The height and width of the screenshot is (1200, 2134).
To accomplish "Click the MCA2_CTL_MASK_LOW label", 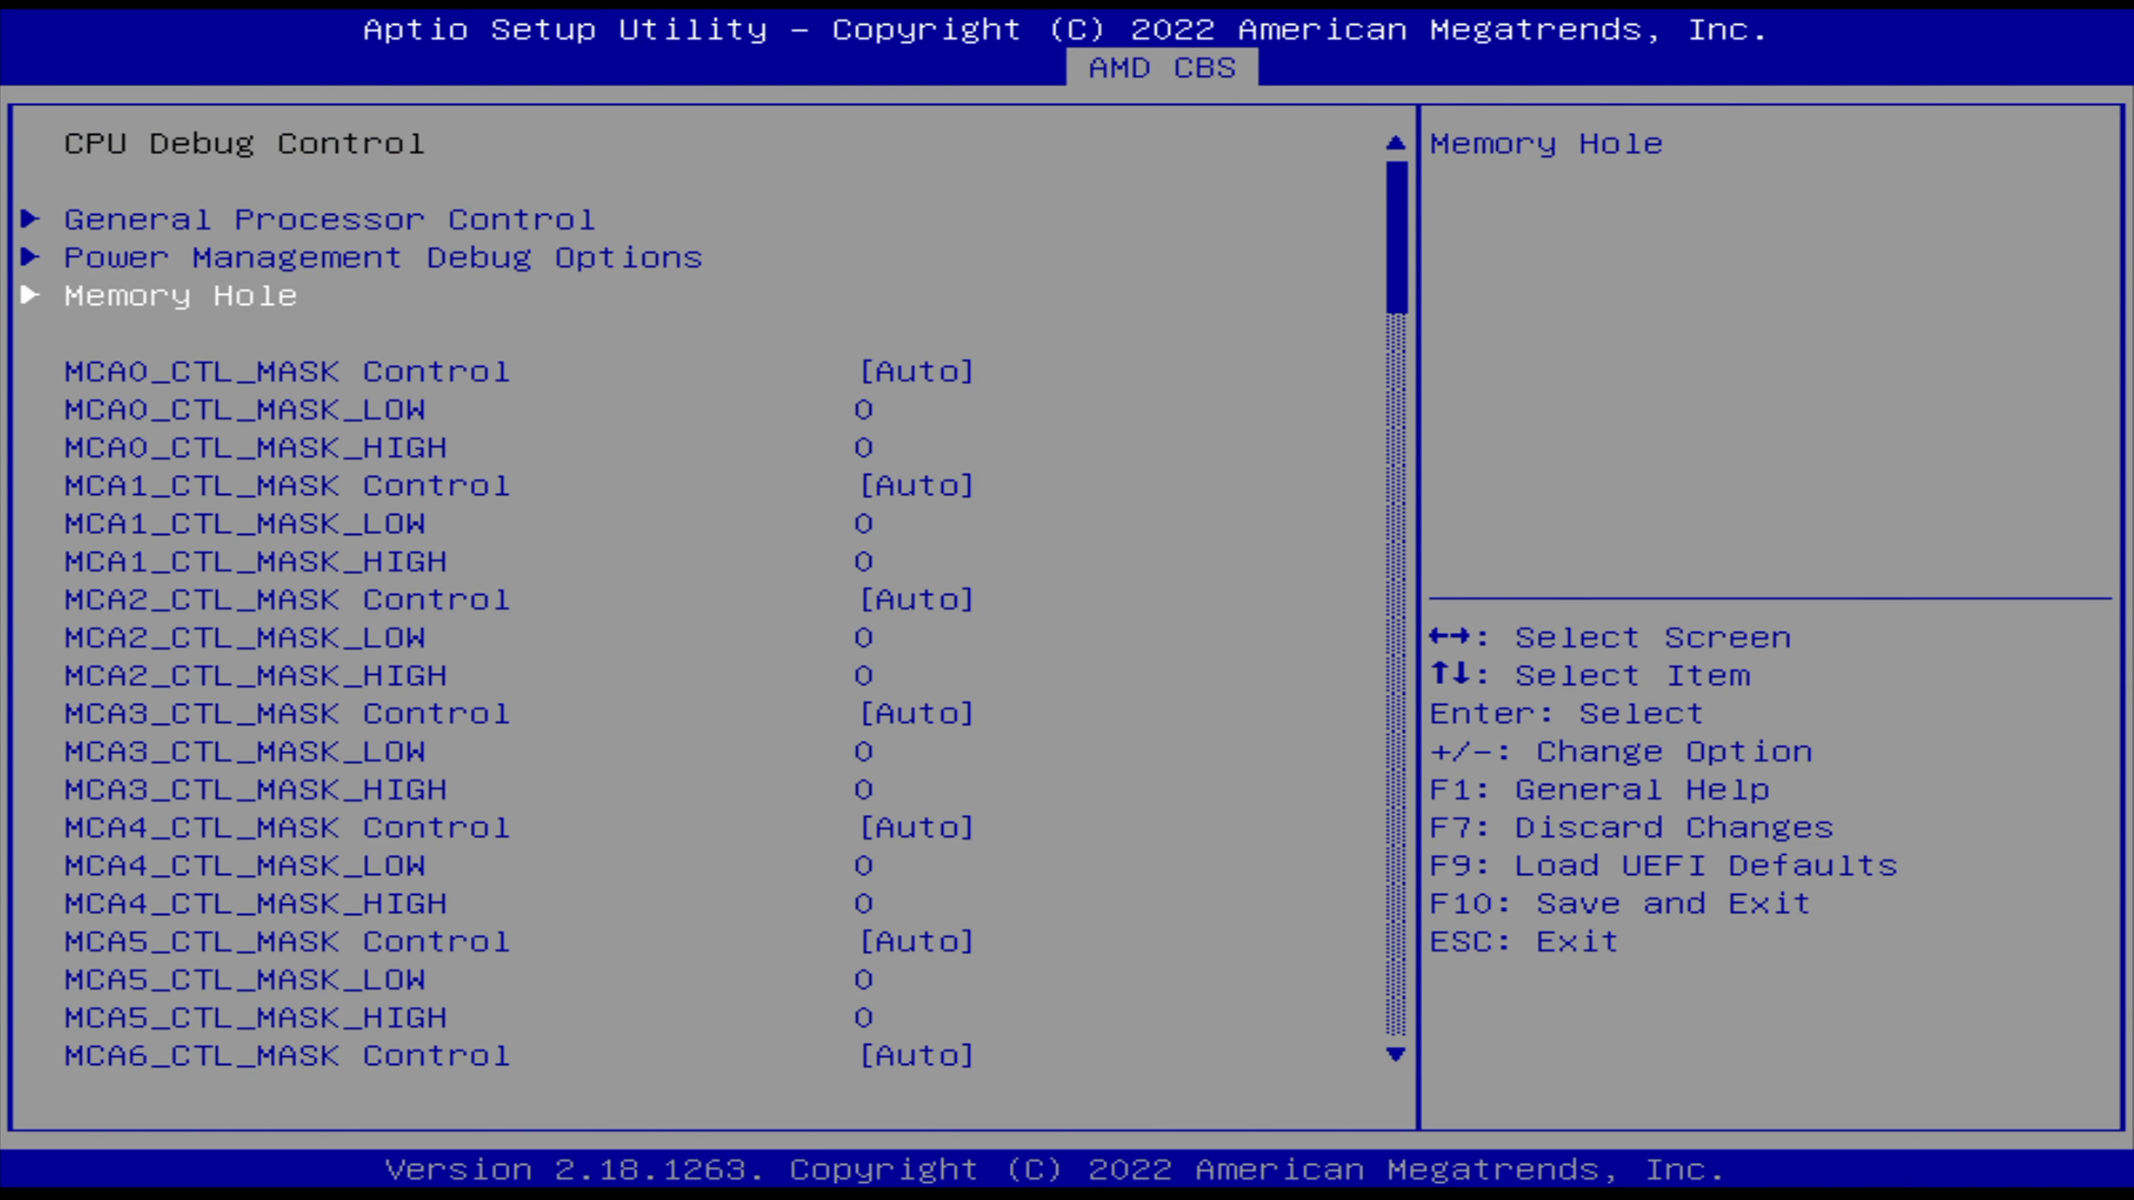I will point(245,638).
